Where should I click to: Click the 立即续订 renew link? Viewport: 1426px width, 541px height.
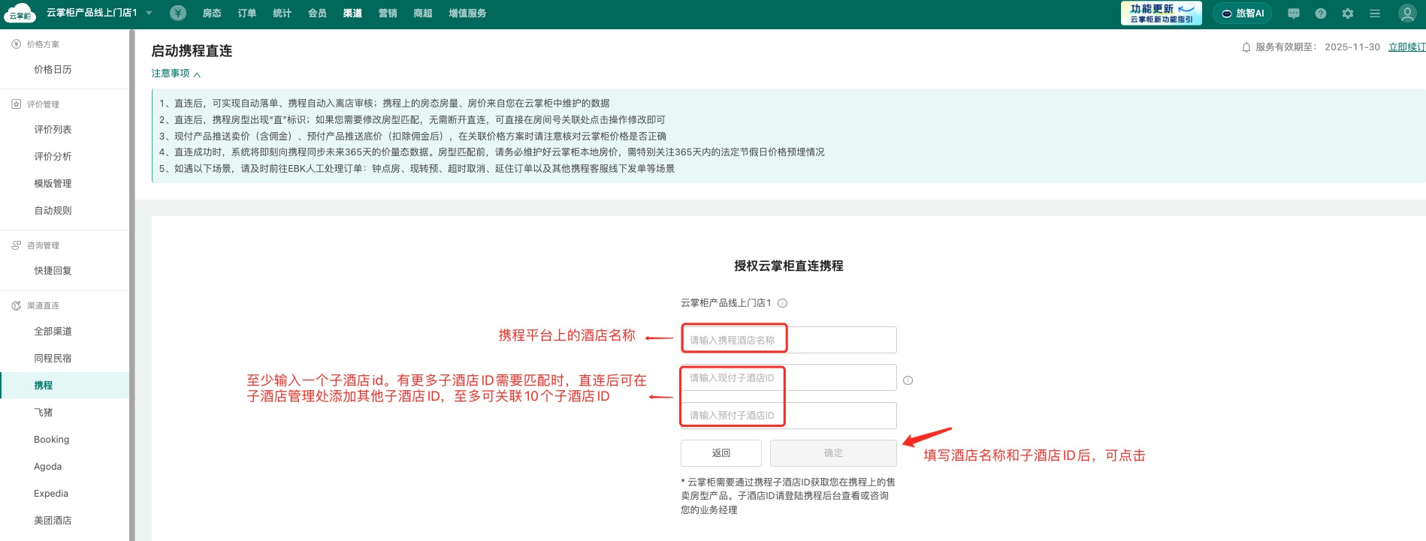pyautogui.click(x=1406, y=47)
